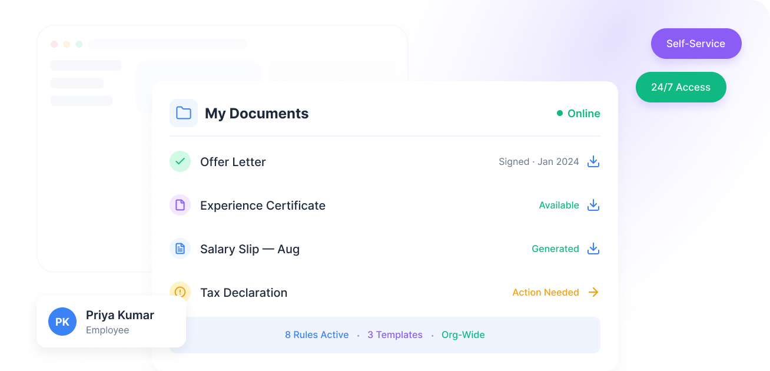770x371 pixels.
Task: Select the Experience Certificate row title
Action: pyautogui.click(x=263, y=206)
